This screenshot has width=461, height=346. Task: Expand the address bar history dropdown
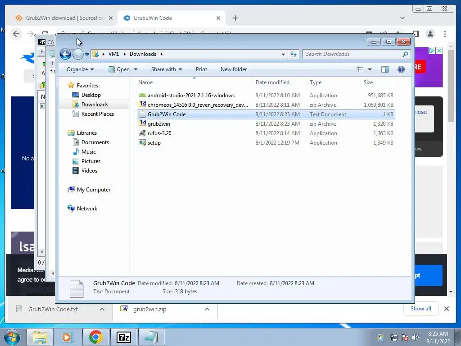point(283,54)
